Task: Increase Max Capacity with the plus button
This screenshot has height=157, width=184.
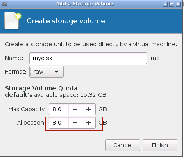Action: click(x=89, y=109)
